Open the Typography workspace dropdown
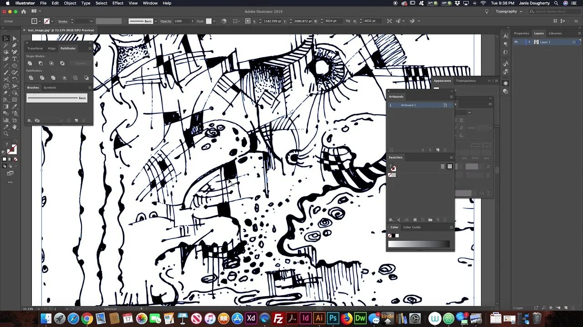Image resolution: width=583 pixels, height=327 pixels. pos(508,11)
